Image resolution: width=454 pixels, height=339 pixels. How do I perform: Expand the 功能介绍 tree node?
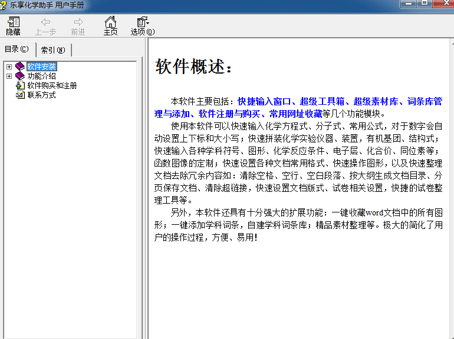point(9,76)
